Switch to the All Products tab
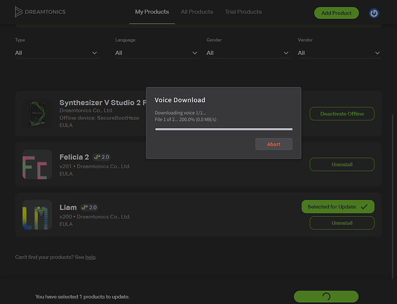Image resolution: width=397 pixels, height=304 pixels. click(197, 12)
